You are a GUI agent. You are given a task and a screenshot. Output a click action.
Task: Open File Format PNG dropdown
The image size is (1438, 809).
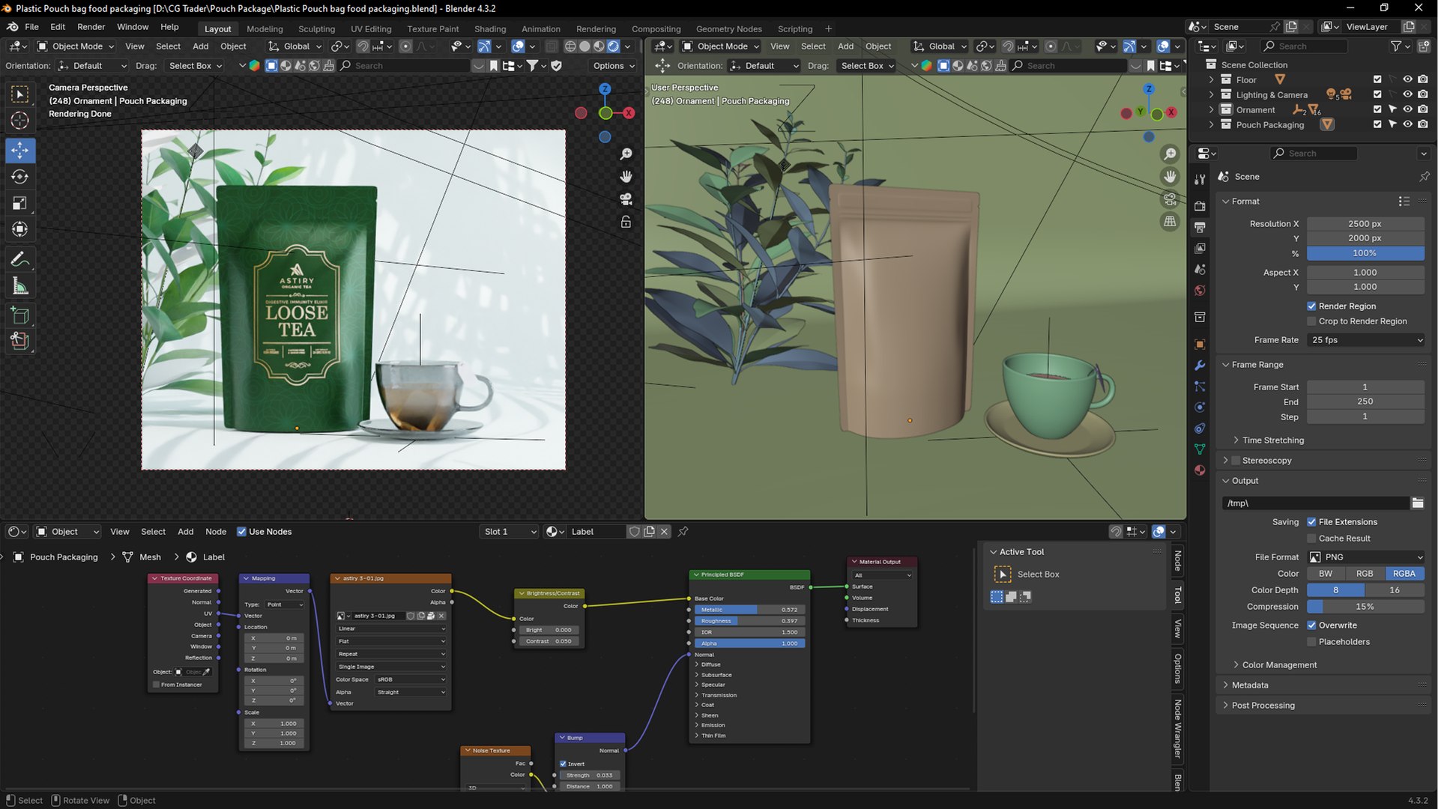tap(1366, 557)
